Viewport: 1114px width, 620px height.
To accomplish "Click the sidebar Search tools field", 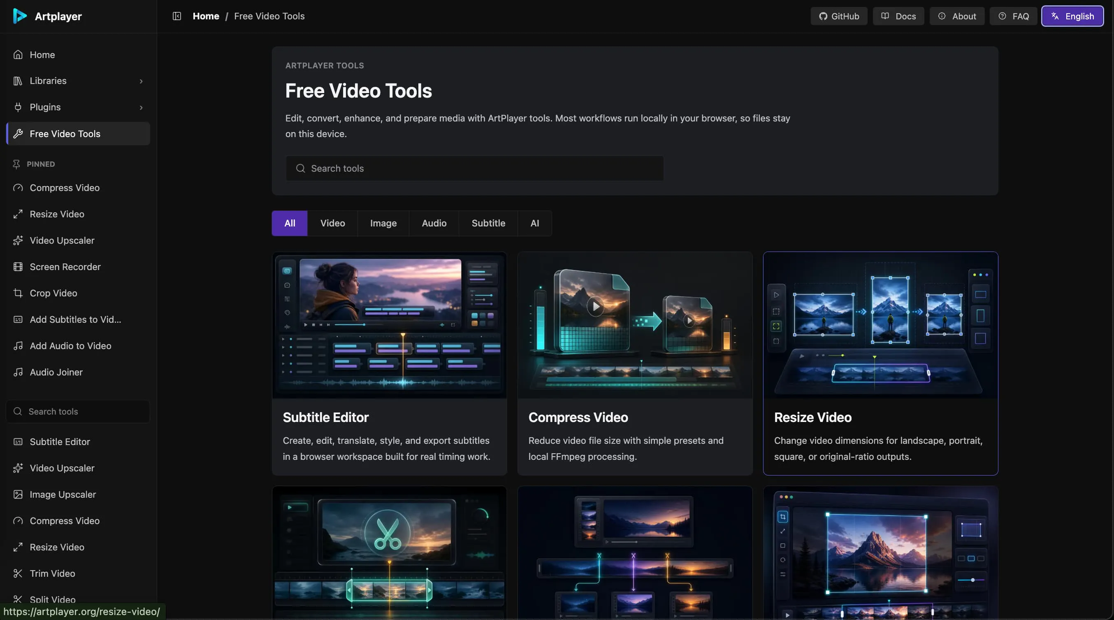I will pos(78,411).
